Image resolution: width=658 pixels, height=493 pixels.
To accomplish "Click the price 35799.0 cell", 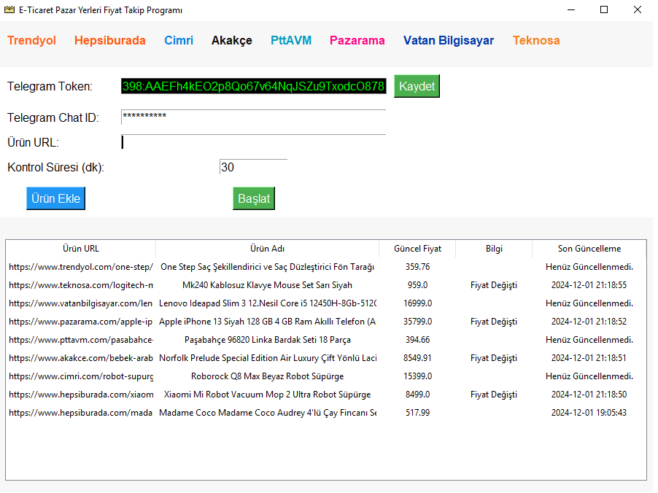I will tap(417, 322).
